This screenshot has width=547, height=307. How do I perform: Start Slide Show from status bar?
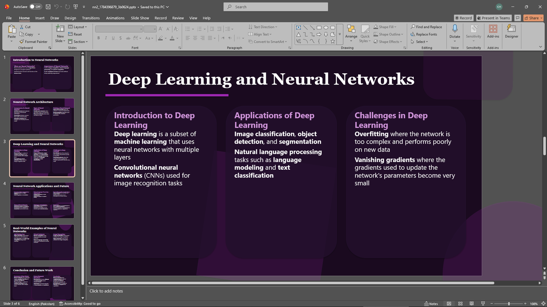pyautogui.click(x=483, y=304)
